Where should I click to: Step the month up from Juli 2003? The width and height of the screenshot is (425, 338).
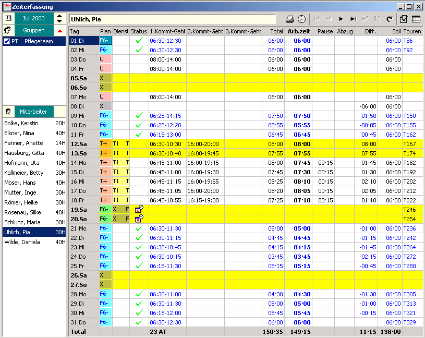pos(60,16)
